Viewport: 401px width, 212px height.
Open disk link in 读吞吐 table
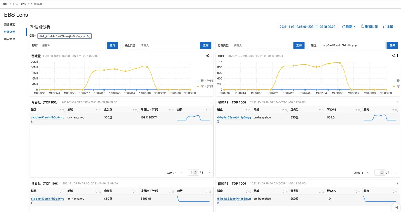tap(48, 200)
